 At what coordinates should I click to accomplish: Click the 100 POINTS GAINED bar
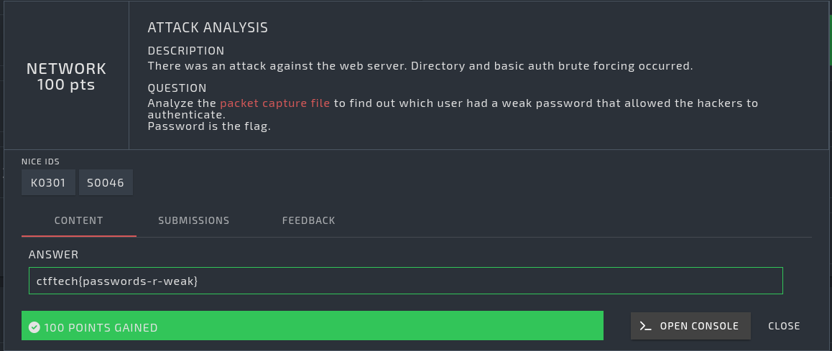pyautogui.click(x=313, y=326)
